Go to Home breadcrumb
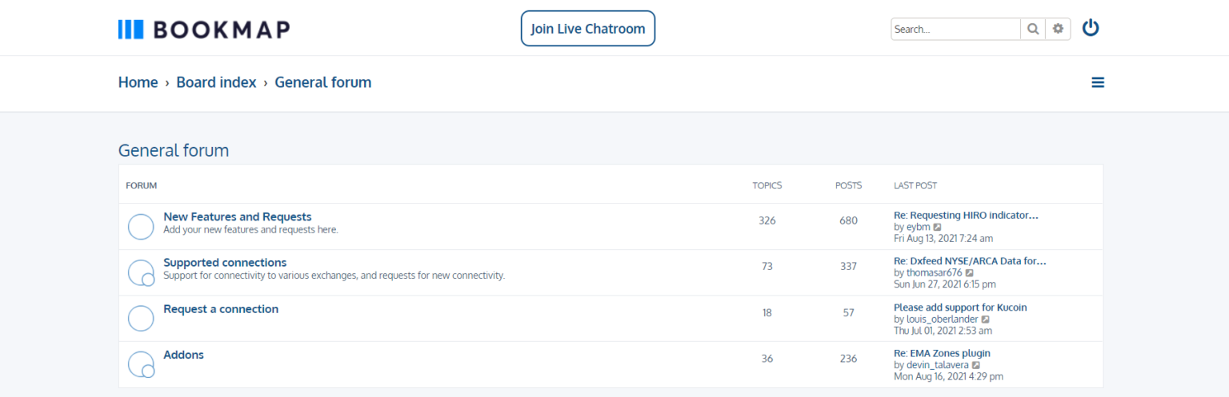The image size is (1229, 397). (x=138, y=82)
